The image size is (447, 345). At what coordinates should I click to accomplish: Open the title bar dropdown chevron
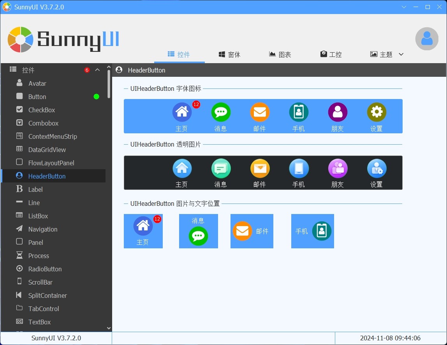pyautogui.click(x=404, y=7)
